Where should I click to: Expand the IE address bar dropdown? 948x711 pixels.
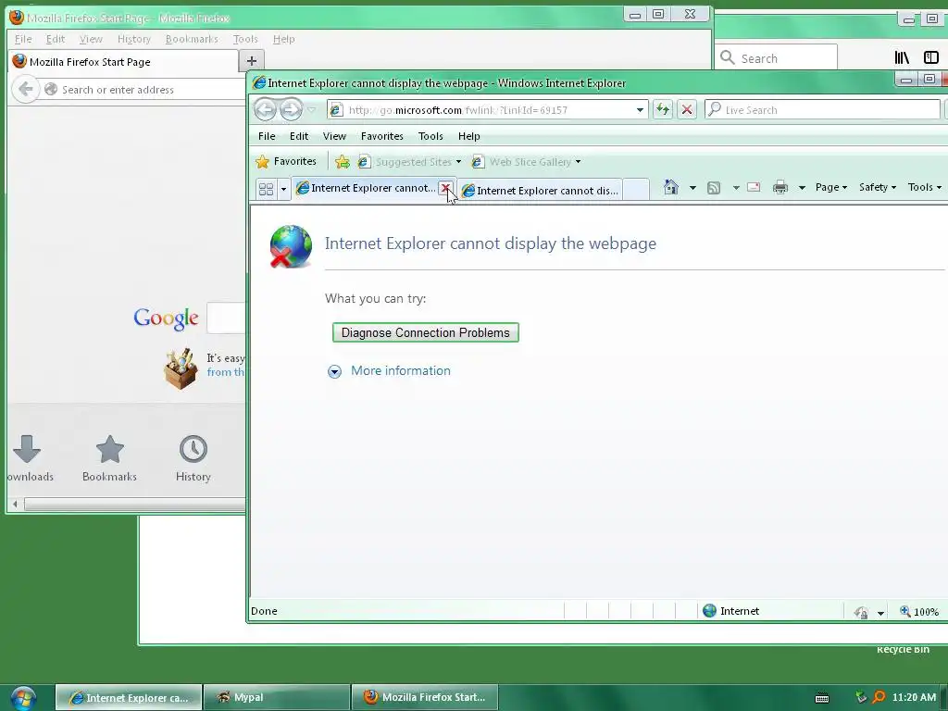pos(640,110)
